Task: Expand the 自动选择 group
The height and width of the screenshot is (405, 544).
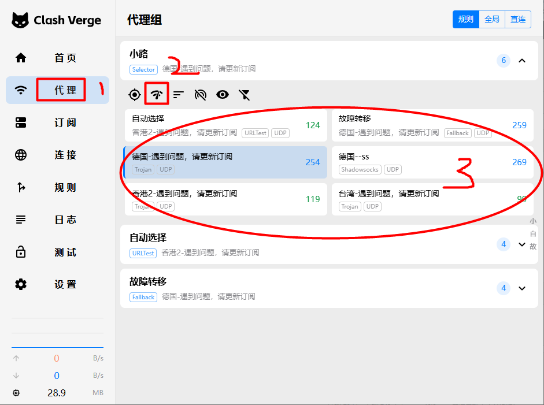Action: pyautogui.click(x=522, y=244)
